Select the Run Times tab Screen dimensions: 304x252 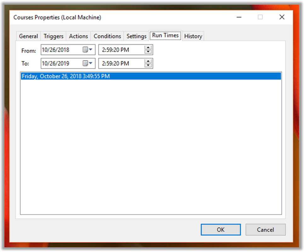[165, 36]
